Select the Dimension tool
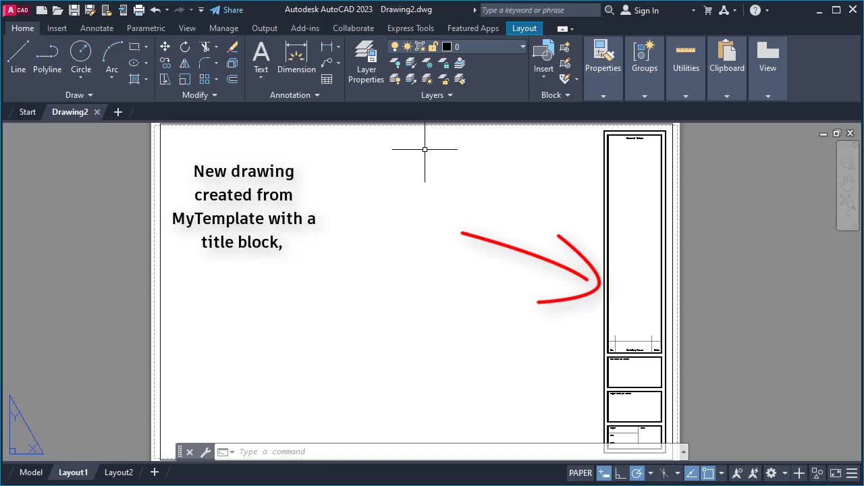This screenshot has height=486, width=864. pos(296,57)
